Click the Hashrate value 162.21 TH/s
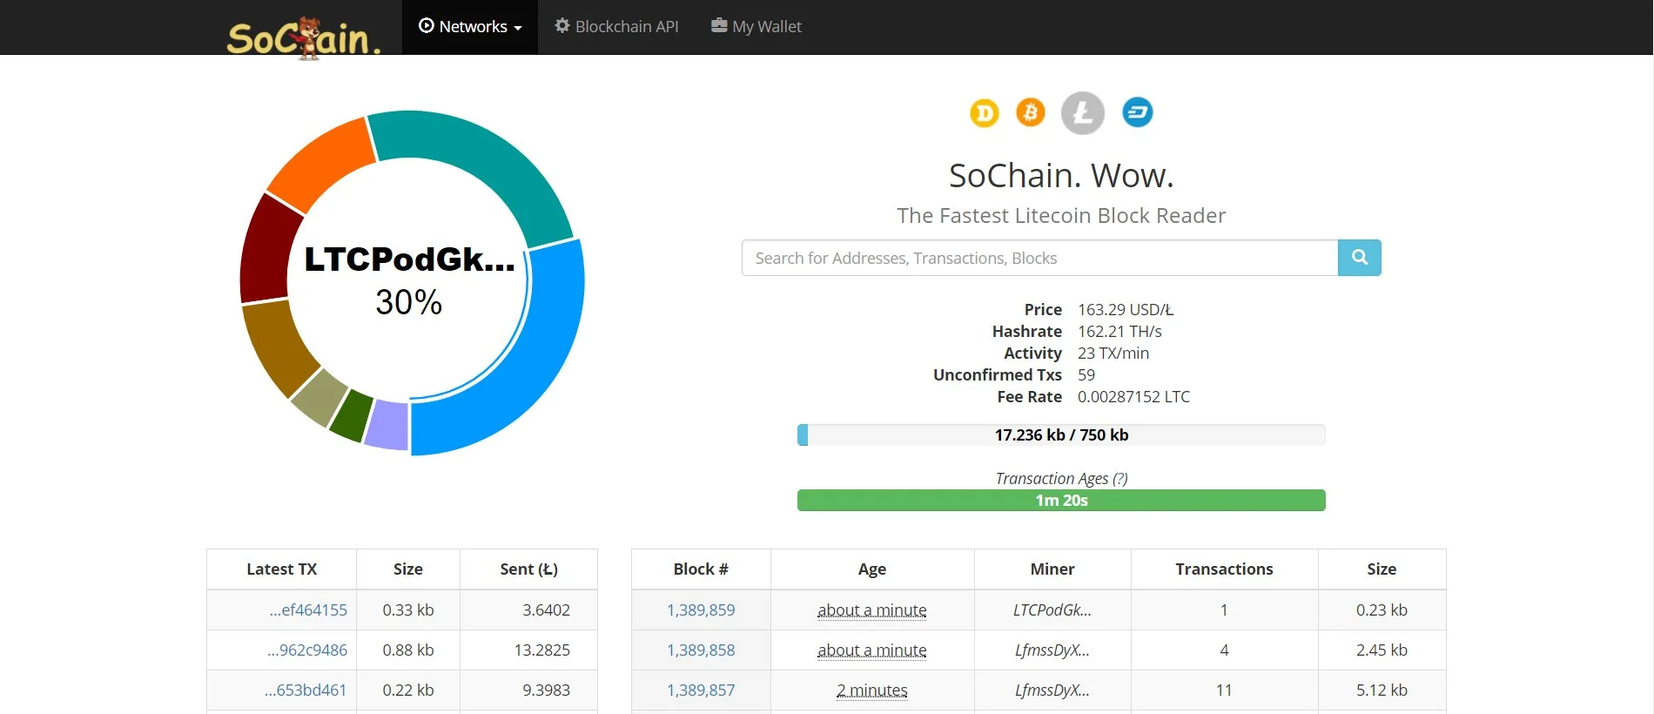The image size is (1654, 714). pos(1119,332)
